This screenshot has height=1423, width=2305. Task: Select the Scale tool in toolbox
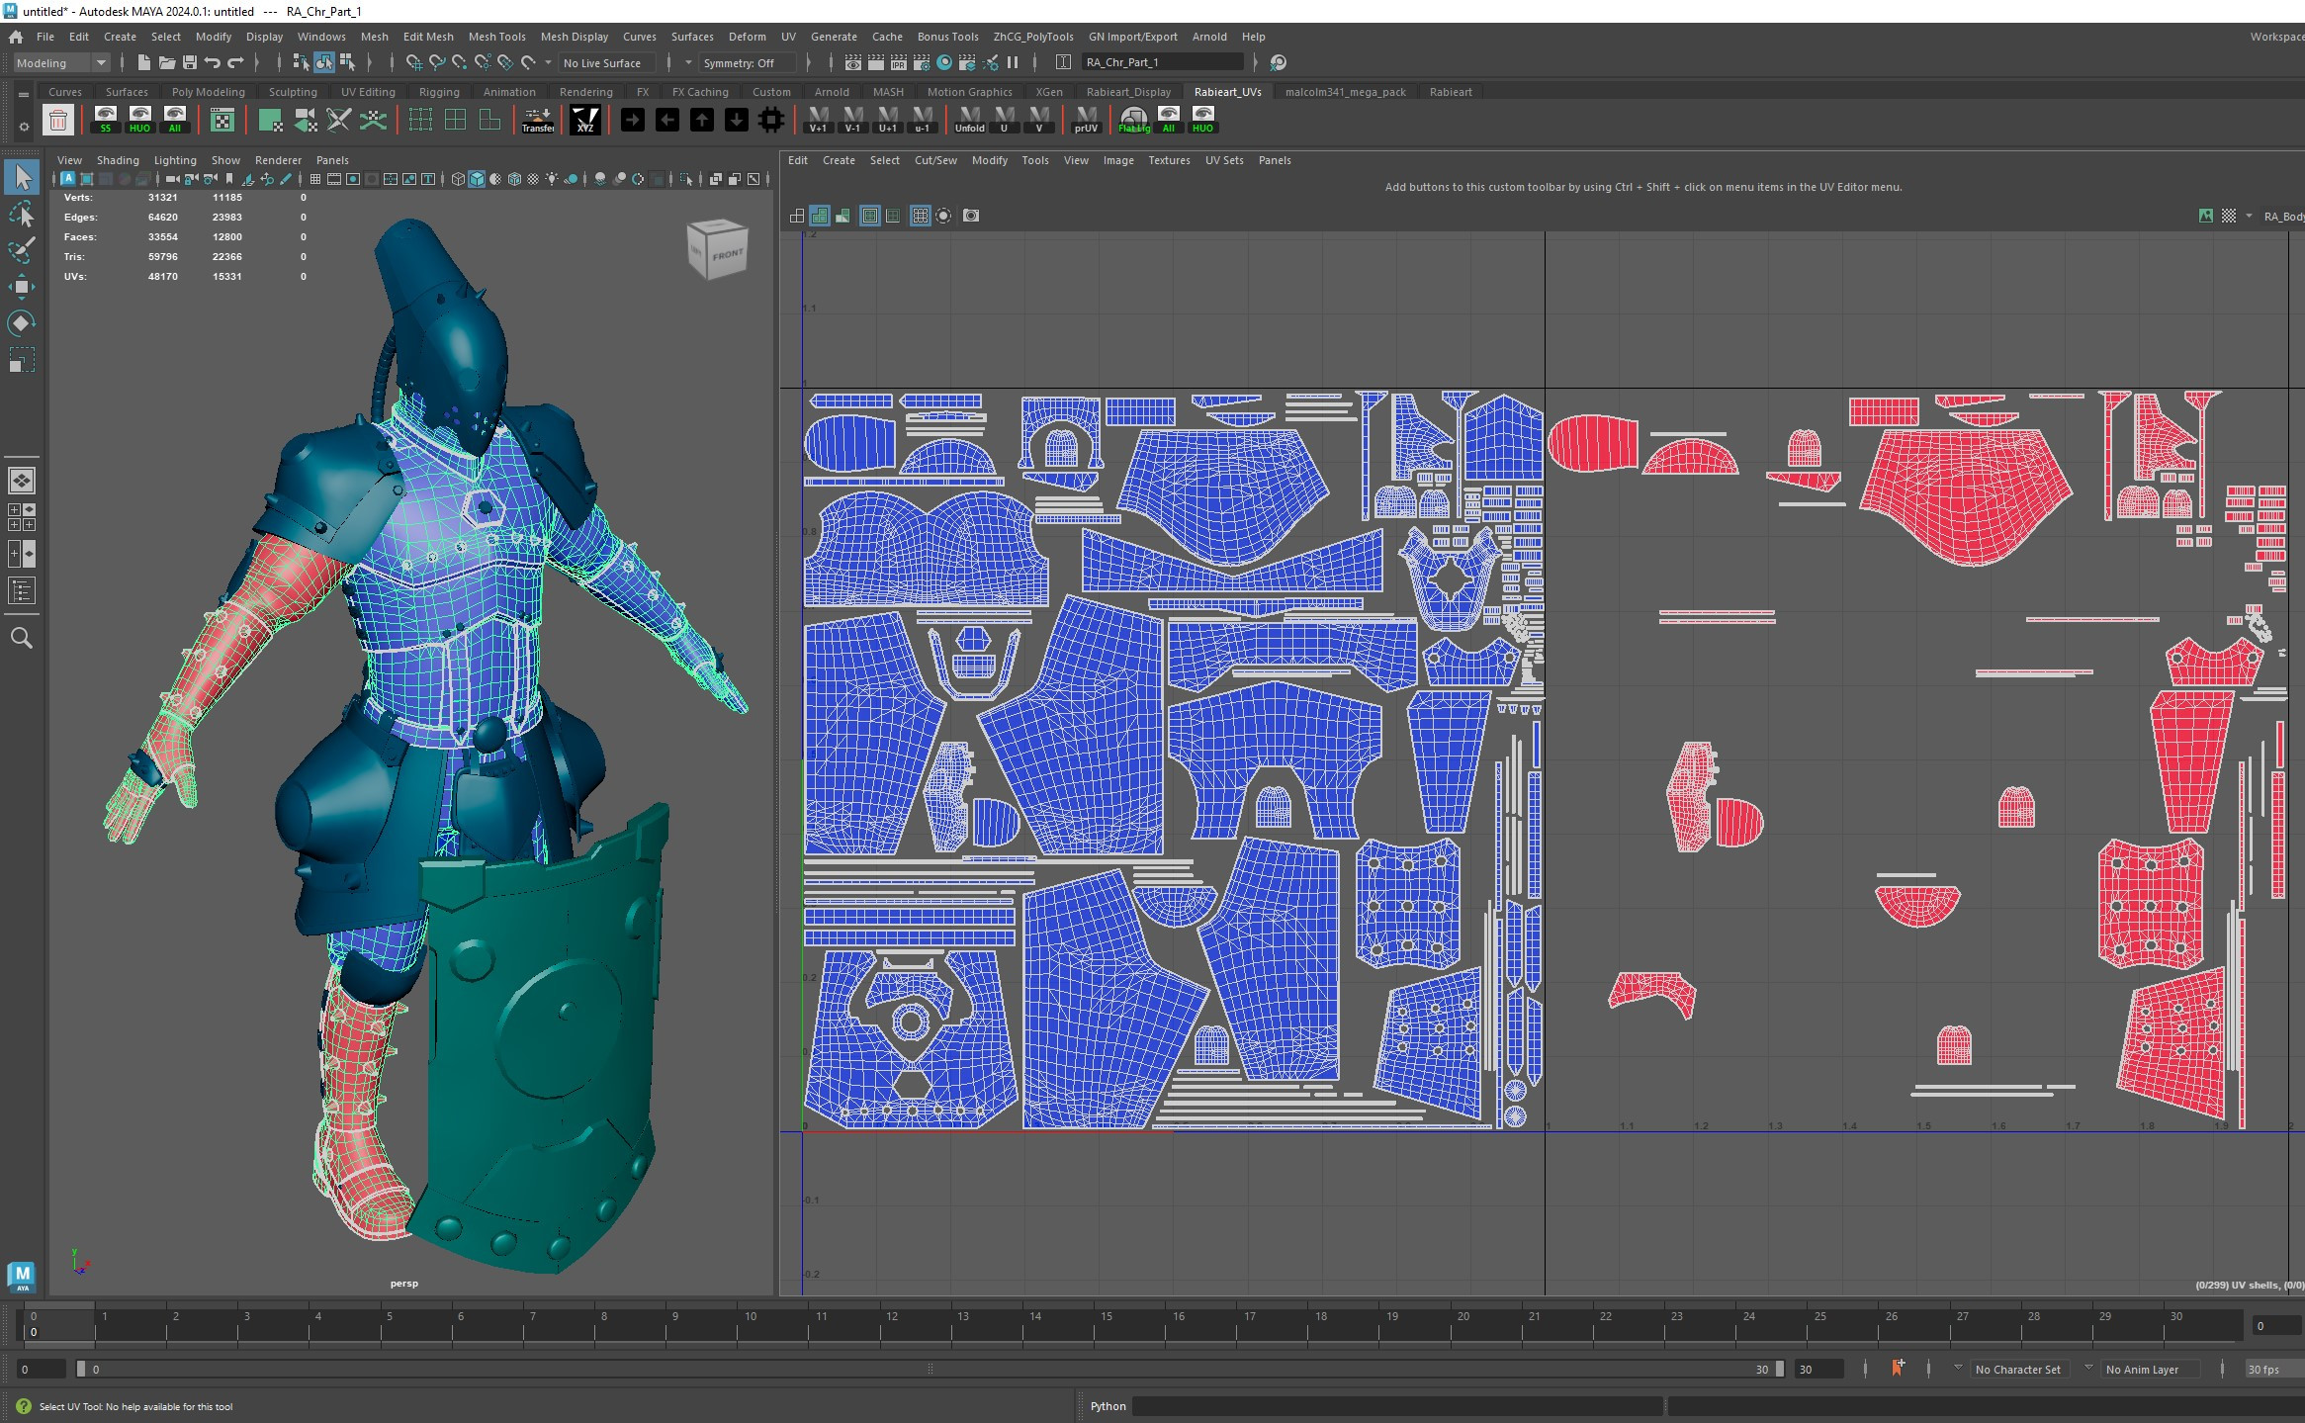click(22, 359)
